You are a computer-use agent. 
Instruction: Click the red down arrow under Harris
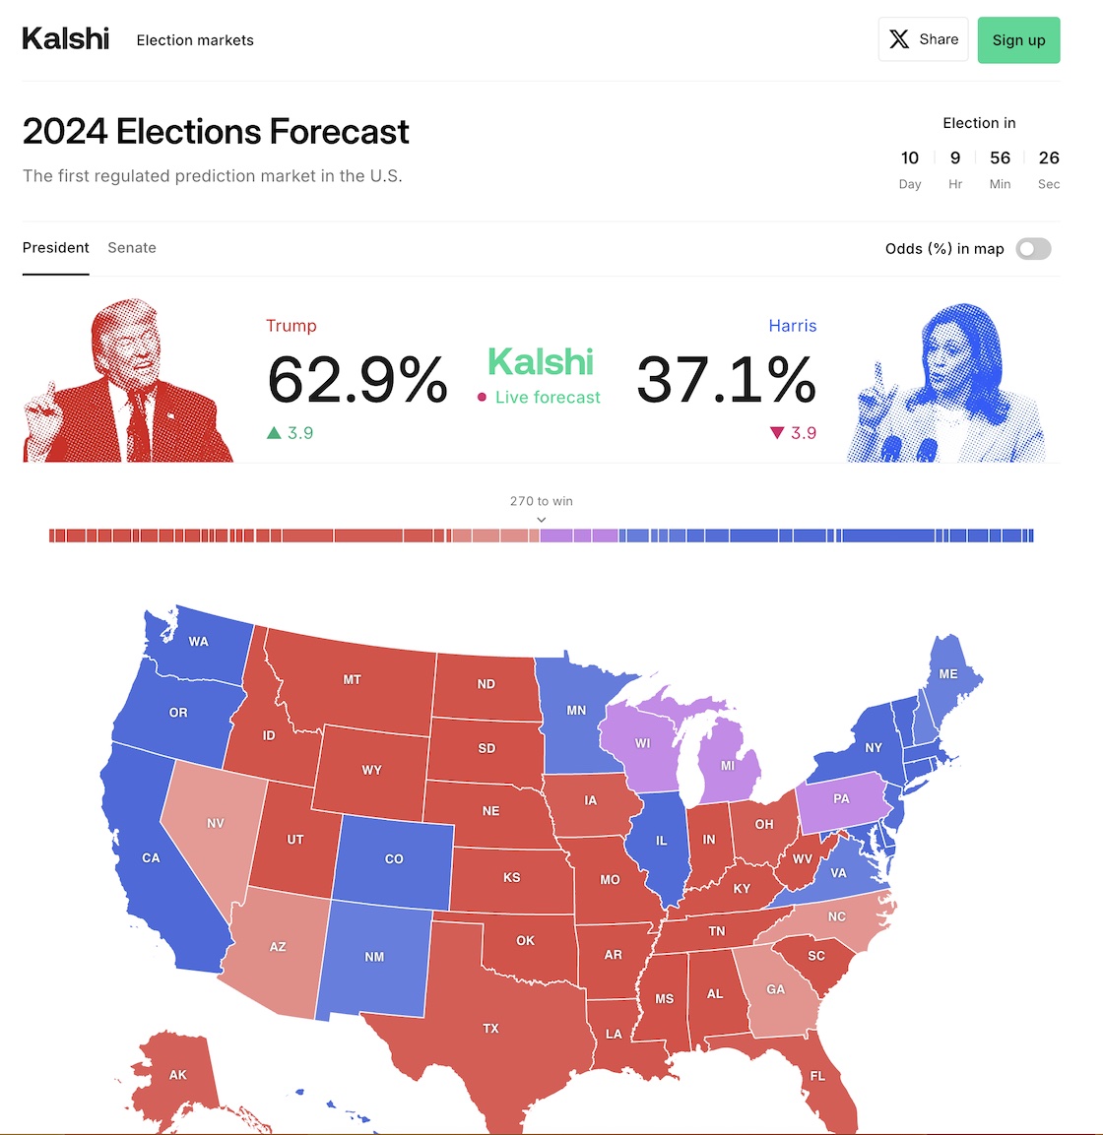tap(777, 433)
